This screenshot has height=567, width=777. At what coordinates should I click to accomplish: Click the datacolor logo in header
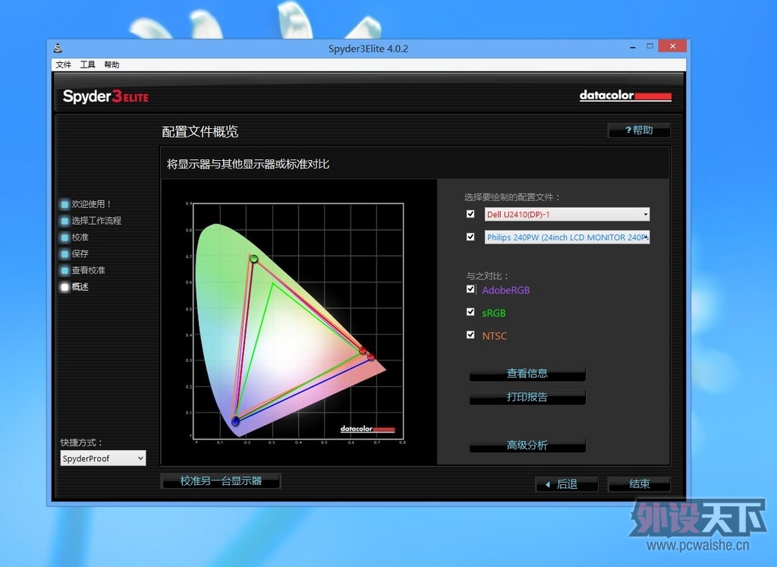pyautogui.click(x=625, y=95)
